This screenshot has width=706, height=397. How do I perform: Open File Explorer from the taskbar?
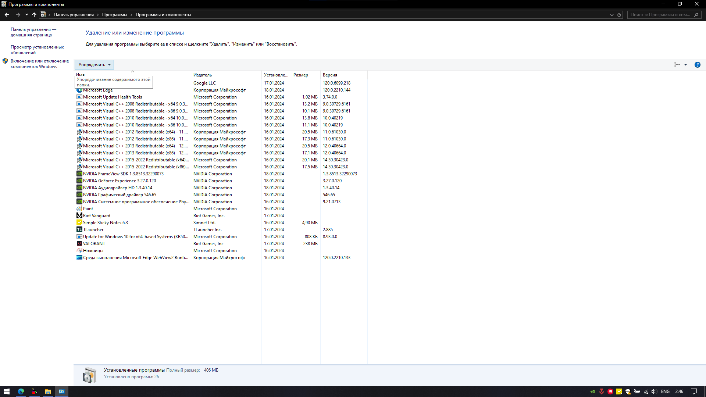(48, 391)
